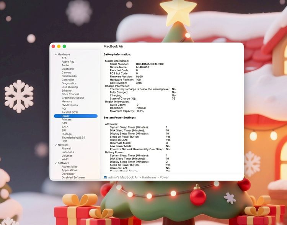
Task: Click the Hardware category label
Action: [64, 54]
